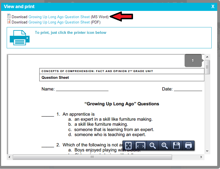Click the vertical scrollbar thumb

tap(207, 67)
